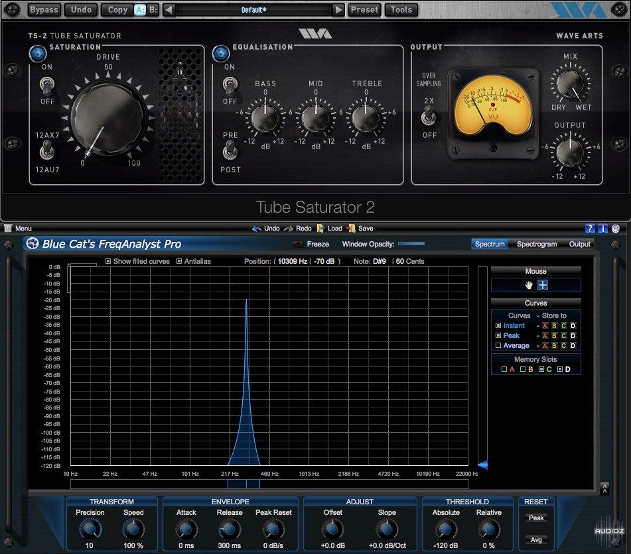Open the Preset menu button

(364, 10)
